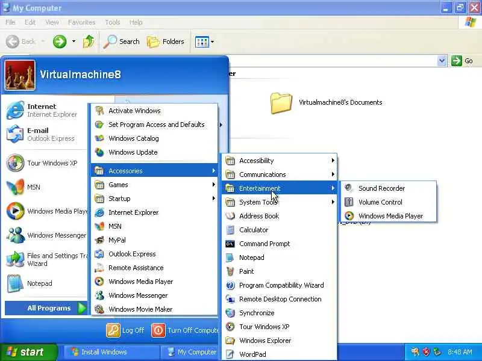Click the Synchronize icon
This screenshot has height=361, width=482.
pyautogui.click(x=230, y=313)
